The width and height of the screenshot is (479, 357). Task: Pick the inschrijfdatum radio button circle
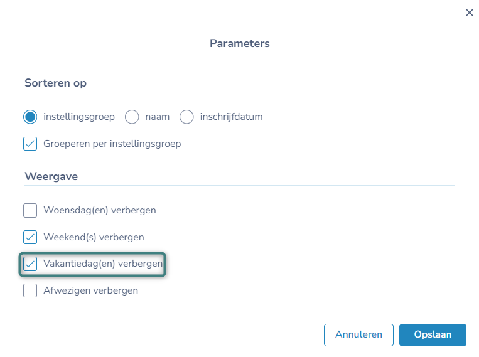pos(186,117)
